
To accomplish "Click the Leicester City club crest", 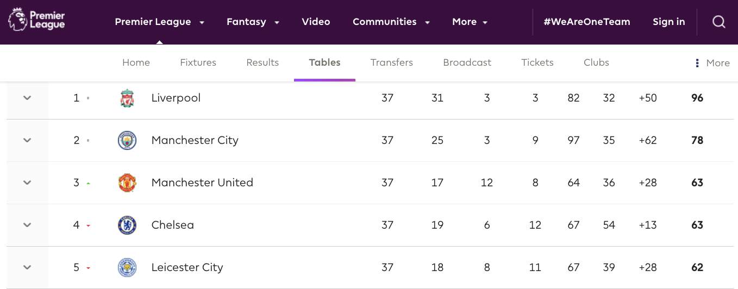I will coord(127,268).
